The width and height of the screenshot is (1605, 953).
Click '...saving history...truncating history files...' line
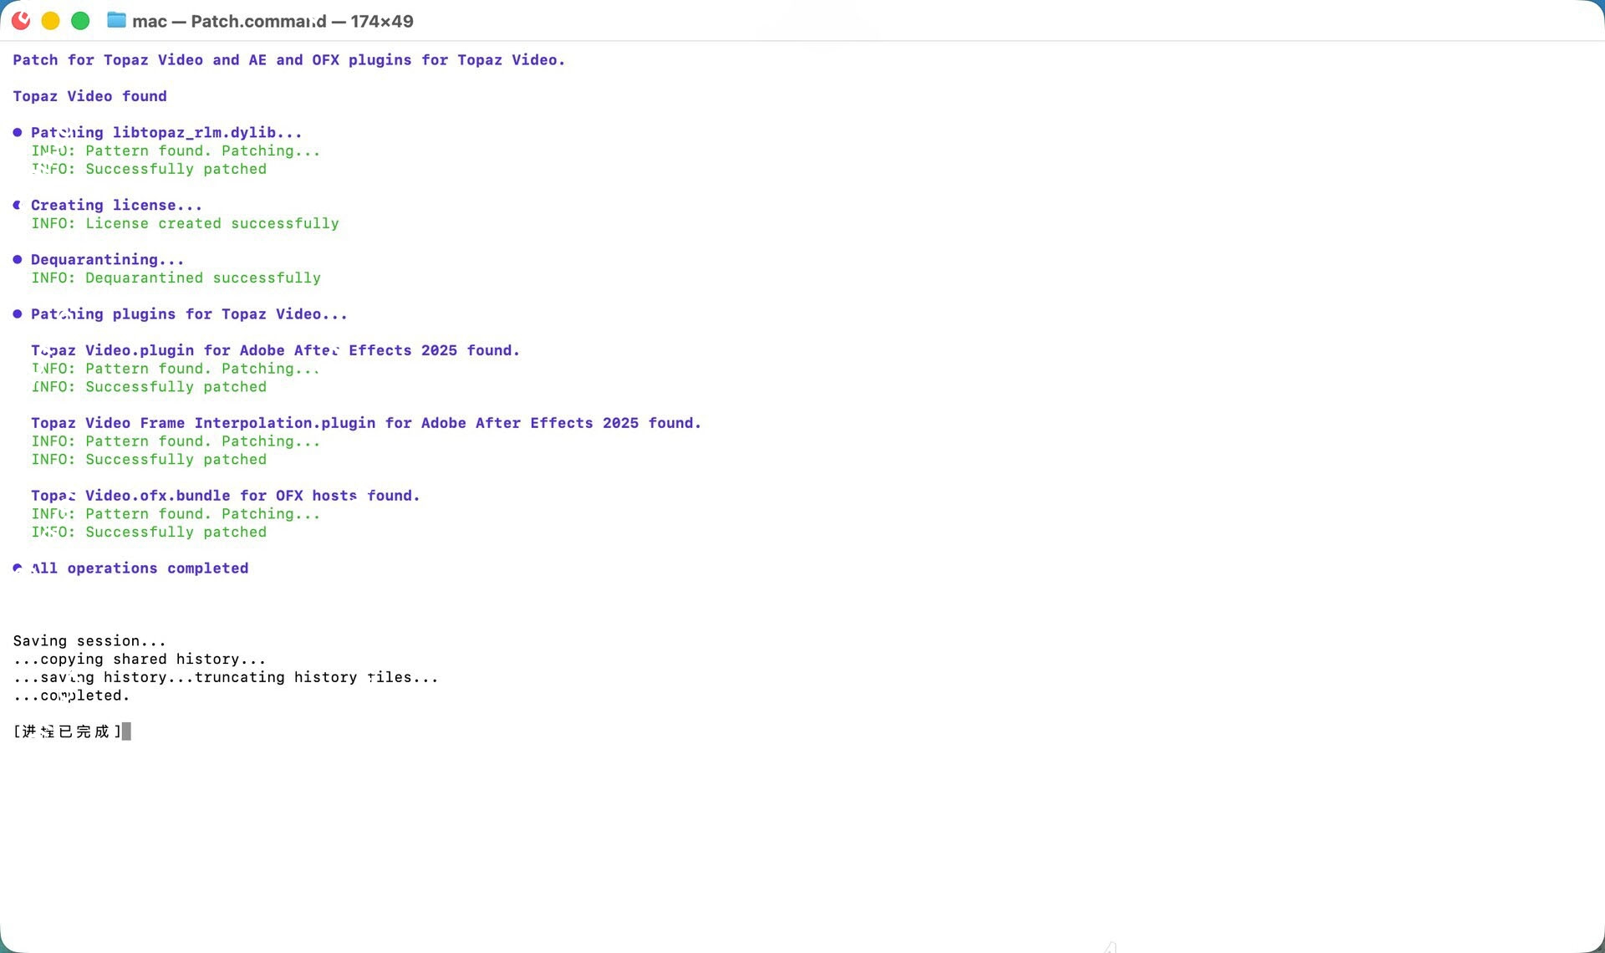pos(226,677)
